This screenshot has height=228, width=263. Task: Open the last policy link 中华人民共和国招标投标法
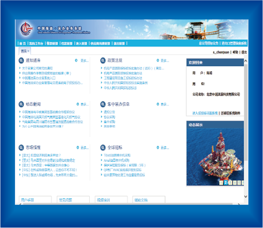tap(120, 88)
